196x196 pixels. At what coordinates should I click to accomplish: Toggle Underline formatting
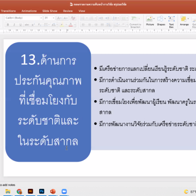pyautogui.click(x=21, y=24)
